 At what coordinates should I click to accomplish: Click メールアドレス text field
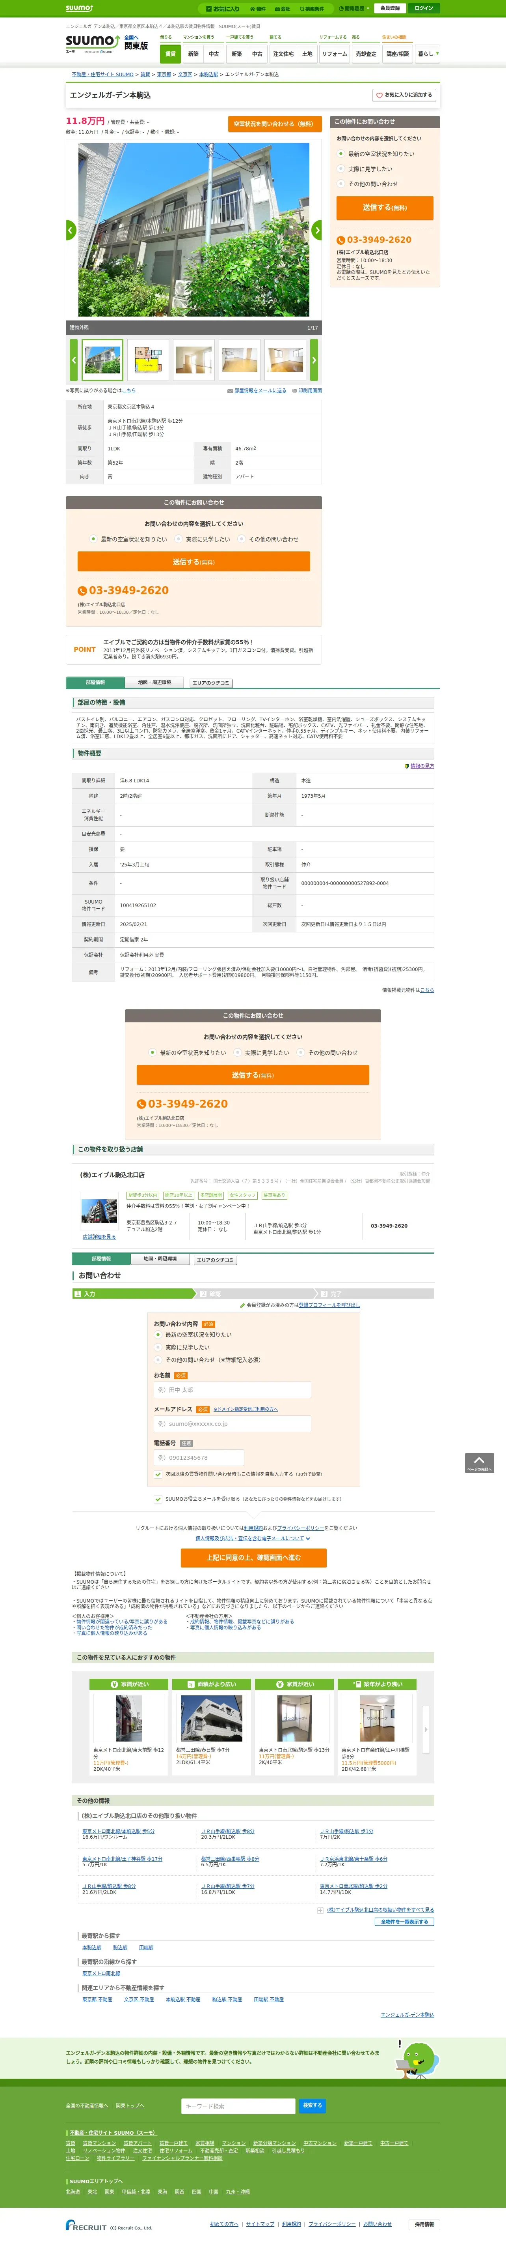pos(233,1424)
